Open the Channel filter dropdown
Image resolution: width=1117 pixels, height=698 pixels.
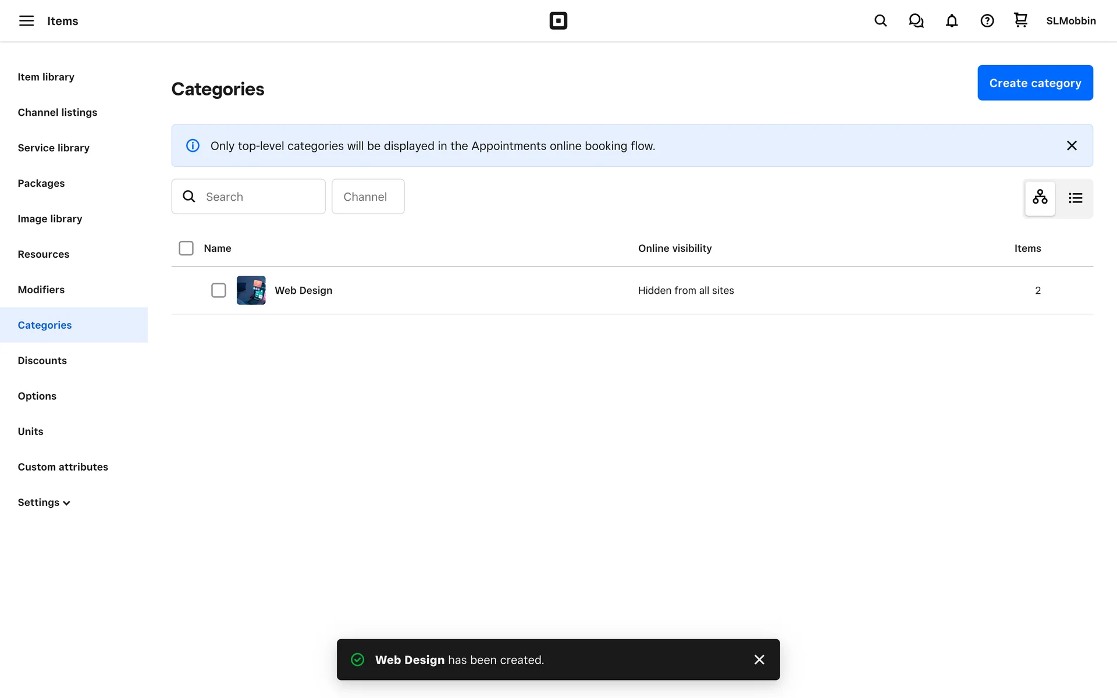(368, 197)
